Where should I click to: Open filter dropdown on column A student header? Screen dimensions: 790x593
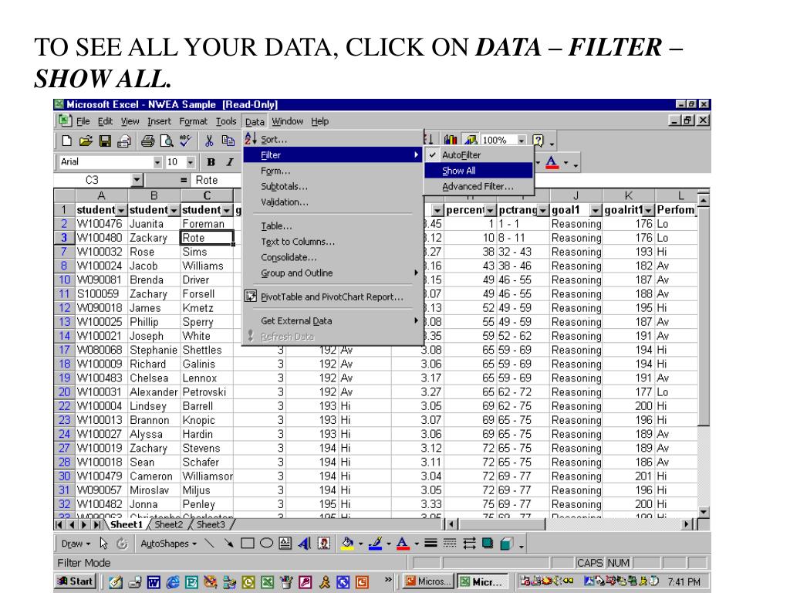[x=121, y=210]
